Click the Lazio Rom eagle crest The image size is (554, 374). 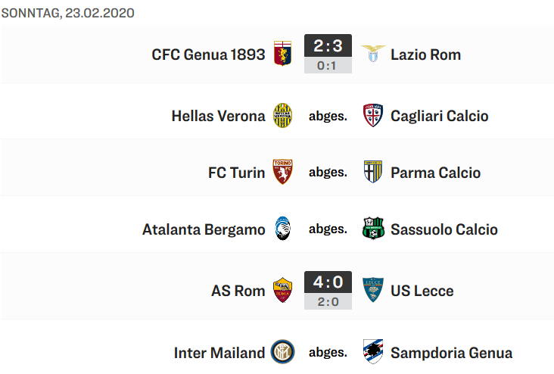[x=373, y=55]
